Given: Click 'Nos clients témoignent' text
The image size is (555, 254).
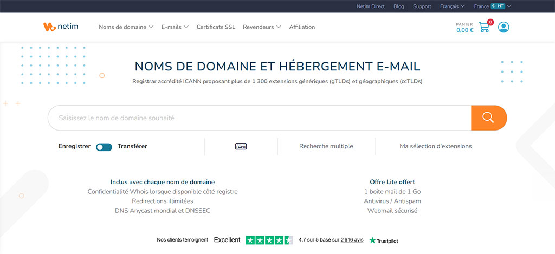Looking at the screenshot, I should click(x=182, y=240).
